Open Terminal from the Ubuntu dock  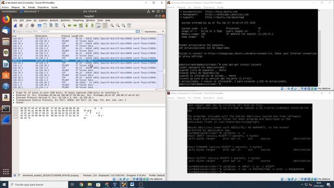tap(6, 109)
